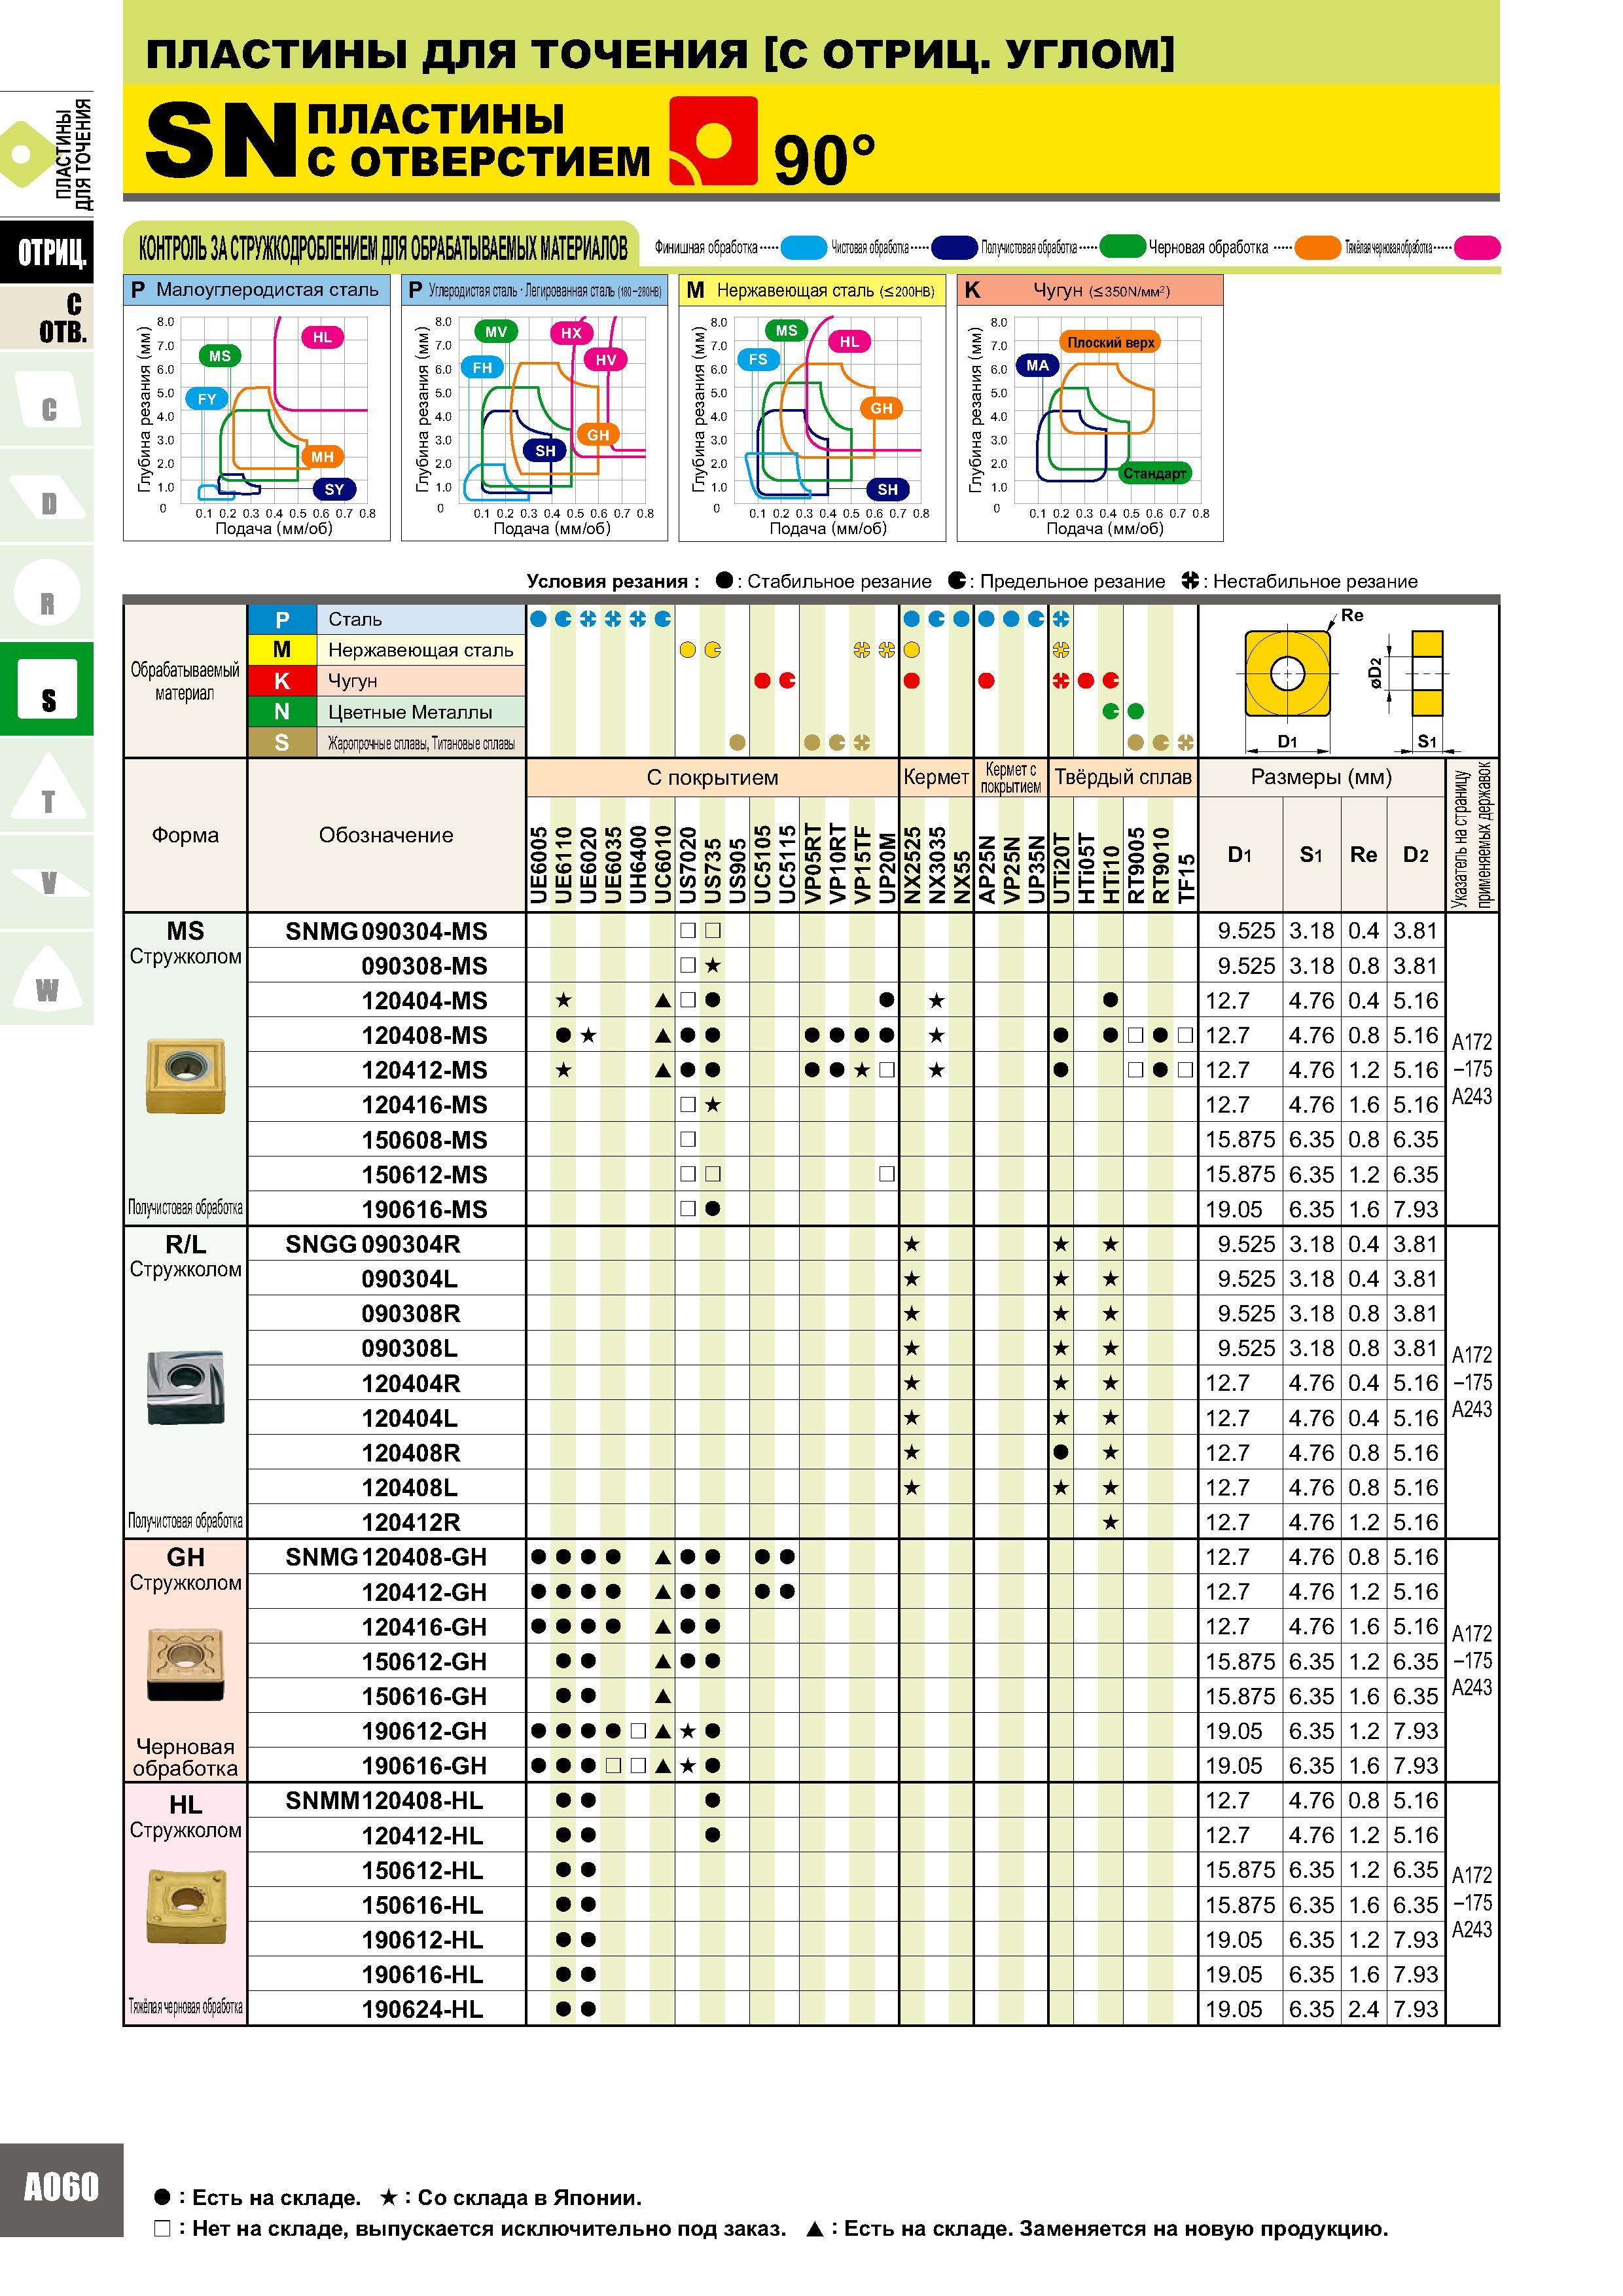This screenshot has width=1623, height=2296.
Task: Click the MV label in the 'Углеродистая сталь' chart
Action: (x=496, y=332)
